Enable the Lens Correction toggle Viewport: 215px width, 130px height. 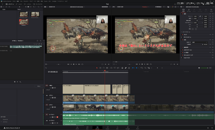click(x=182, y=52)
